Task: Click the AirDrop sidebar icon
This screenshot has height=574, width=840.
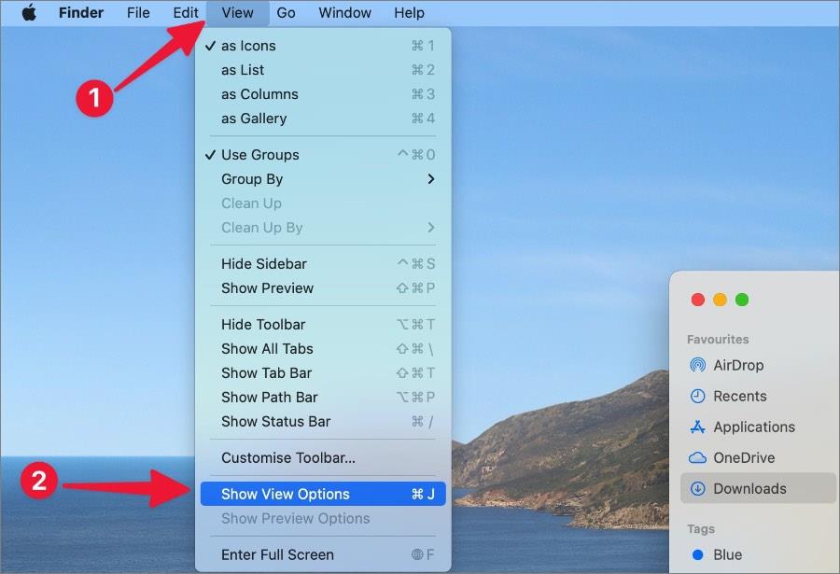Action: pos(697,365)
